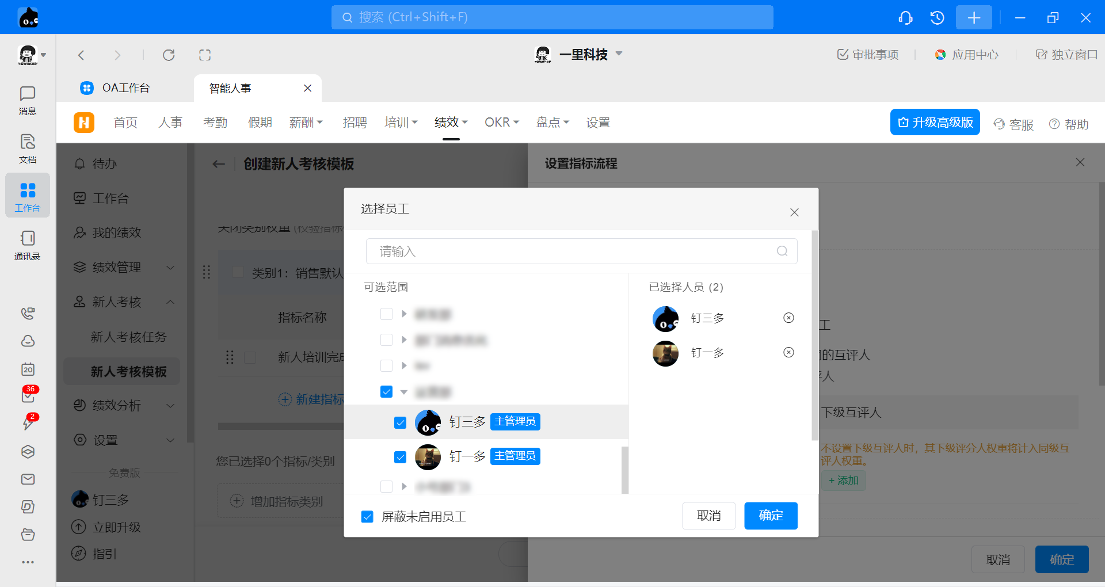Uncheck the 钉一多 employee checkbox
The height and width of the screenshot is (587, 1105).
[x=401, y=457]
